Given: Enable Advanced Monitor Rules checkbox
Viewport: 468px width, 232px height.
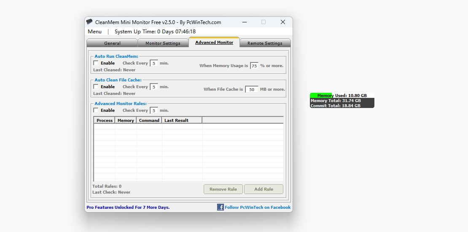Looking at the screenshot, I should [x=96, y=111].
